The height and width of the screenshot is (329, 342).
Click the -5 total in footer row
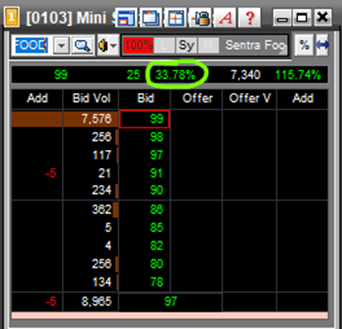pos(51,302)
